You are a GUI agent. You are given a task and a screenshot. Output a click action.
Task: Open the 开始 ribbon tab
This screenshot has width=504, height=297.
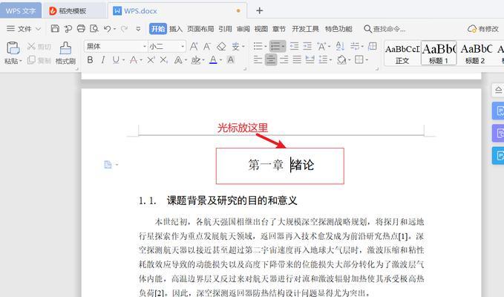tap(158, 29)
